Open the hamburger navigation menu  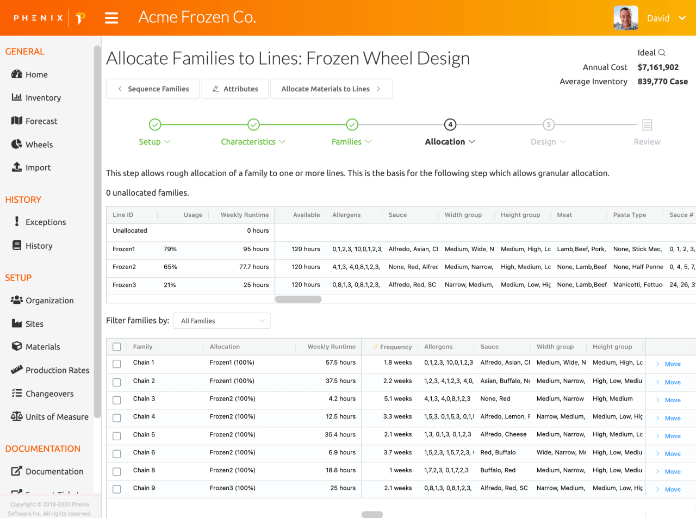coord(111,18)
